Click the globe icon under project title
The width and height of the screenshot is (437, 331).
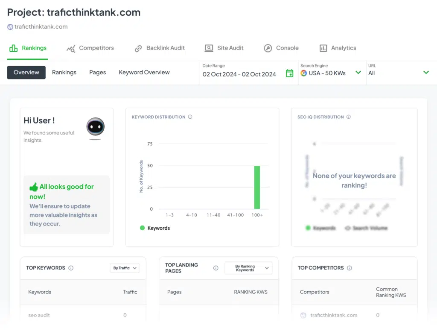click(10, 26)
